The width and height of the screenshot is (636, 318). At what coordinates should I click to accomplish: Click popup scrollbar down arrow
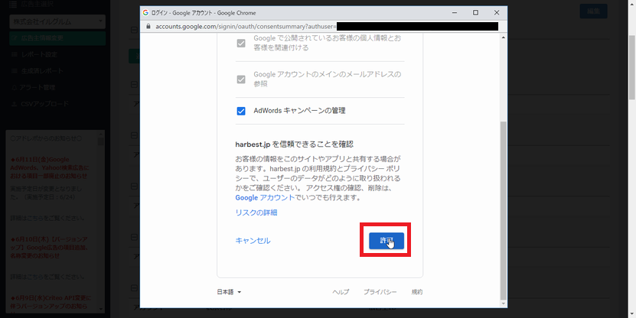coord(504,303)
